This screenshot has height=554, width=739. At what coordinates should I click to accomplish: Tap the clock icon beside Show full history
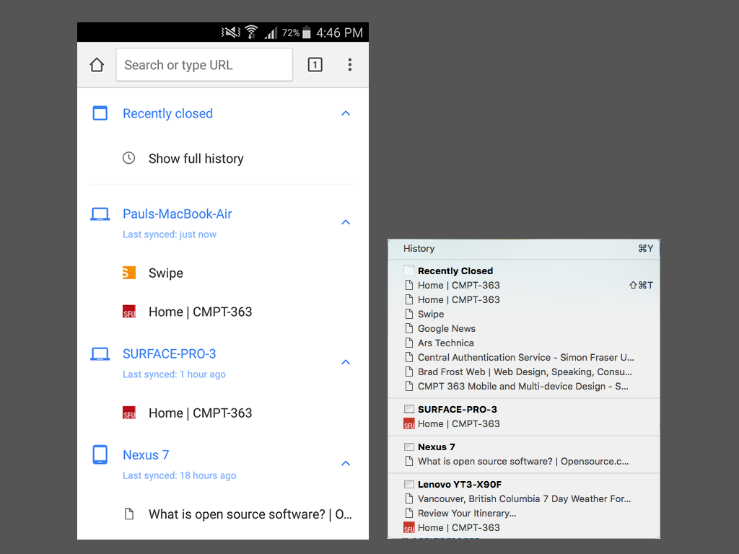128,158
